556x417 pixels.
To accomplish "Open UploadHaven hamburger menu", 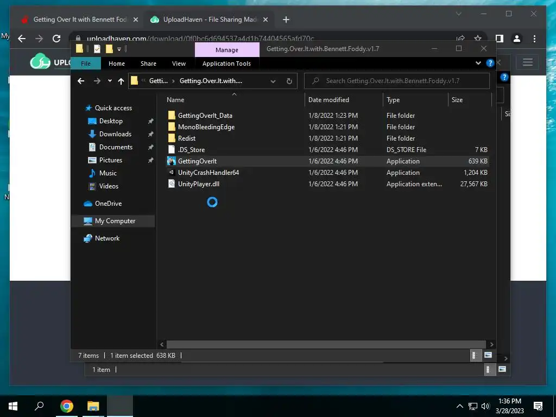I will [x=528, y=62].
